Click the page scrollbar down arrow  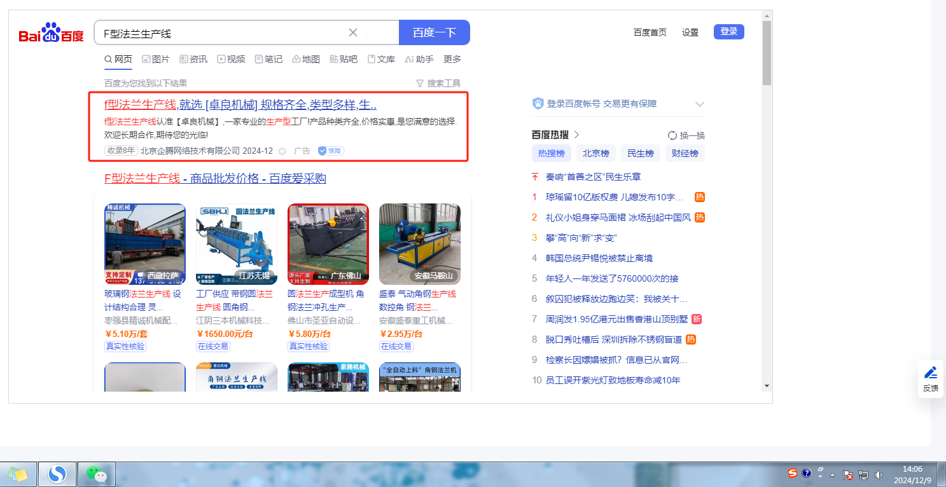click(x=767, y=386)
